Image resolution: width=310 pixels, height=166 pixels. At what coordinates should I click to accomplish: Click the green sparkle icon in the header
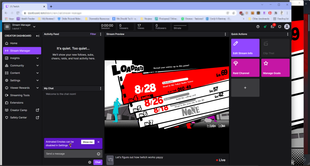pos(265,27)
